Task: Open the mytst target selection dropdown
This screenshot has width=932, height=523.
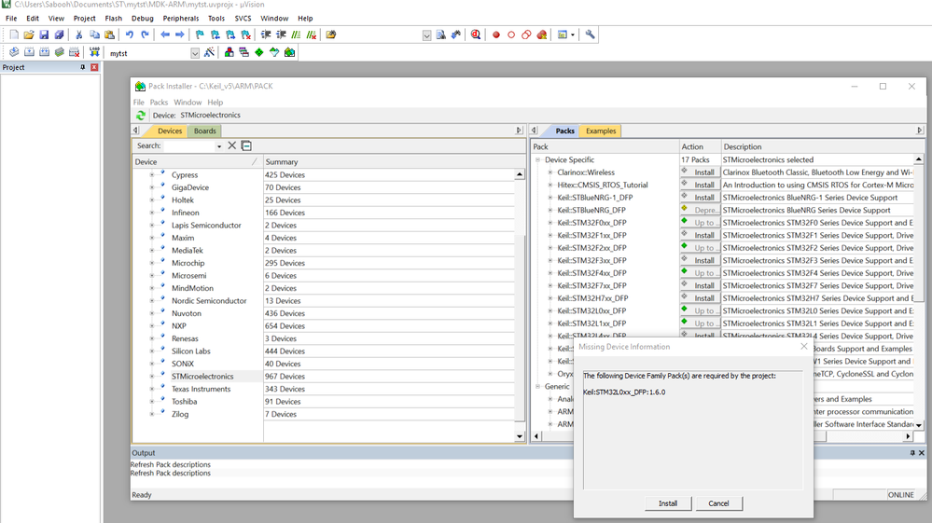Action: [194, 53]
